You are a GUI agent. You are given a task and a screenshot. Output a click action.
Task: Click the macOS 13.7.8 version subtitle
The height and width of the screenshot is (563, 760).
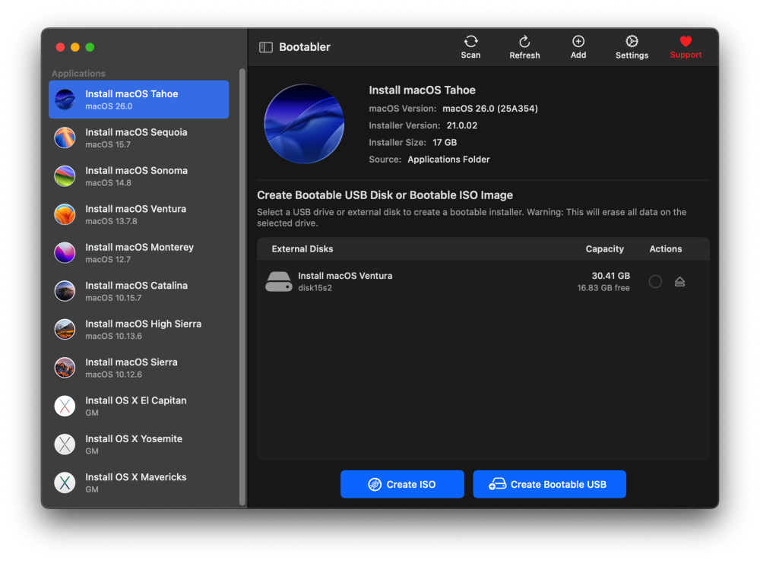coord(111,221)
